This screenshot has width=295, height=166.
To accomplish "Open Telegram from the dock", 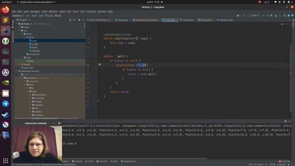I will click(x=6, y=104).
